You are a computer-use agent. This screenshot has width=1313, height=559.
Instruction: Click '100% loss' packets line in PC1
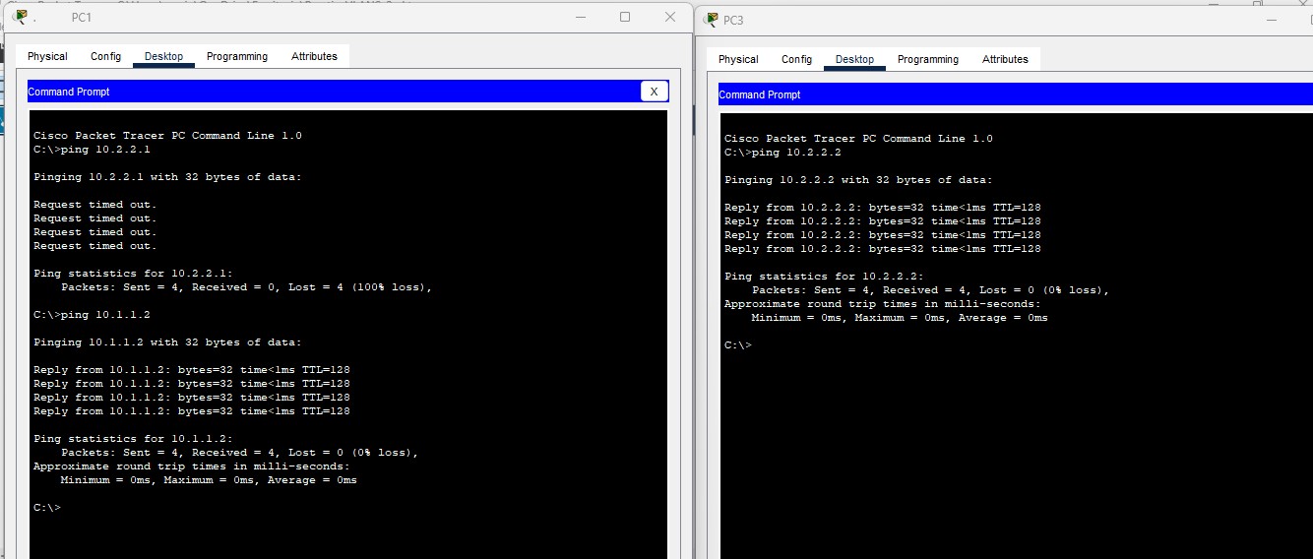(x=246, y=287)
